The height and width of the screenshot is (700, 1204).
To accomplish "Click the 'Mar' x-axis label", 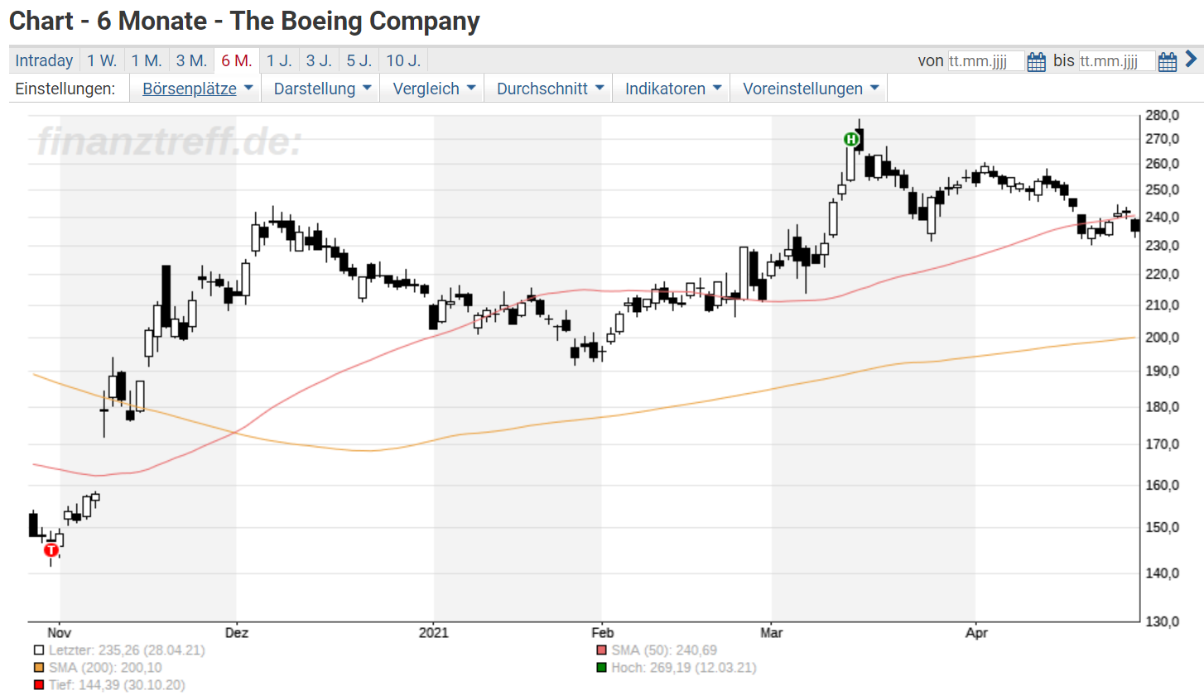I will [772, 633].
